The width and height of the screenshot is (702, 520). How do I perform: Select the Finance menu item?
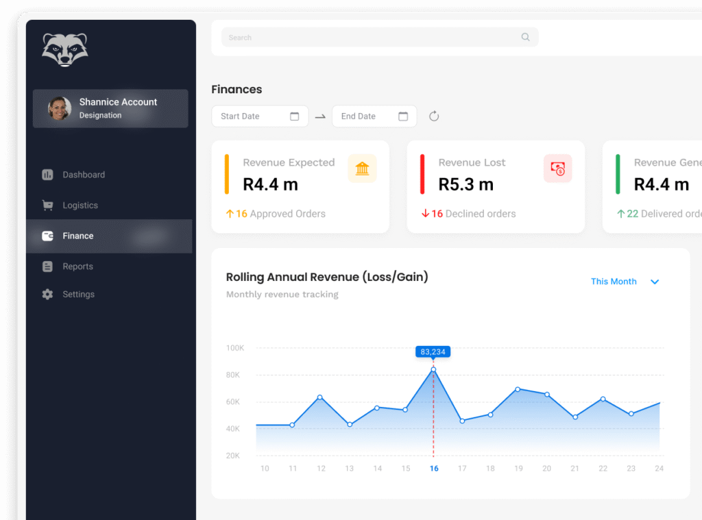click(x=78, y=236)
